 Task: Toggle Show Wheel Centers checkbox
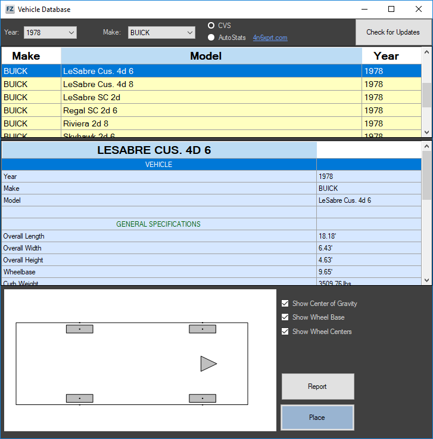(x=285, y=331)
